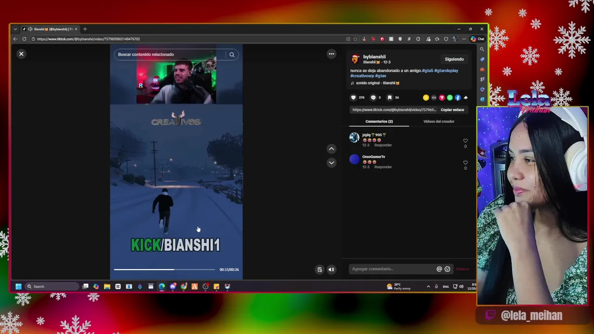Click the taskbar Search box
Image resolution: width=594 pixels, height=334 pixels.
[52, 286]
